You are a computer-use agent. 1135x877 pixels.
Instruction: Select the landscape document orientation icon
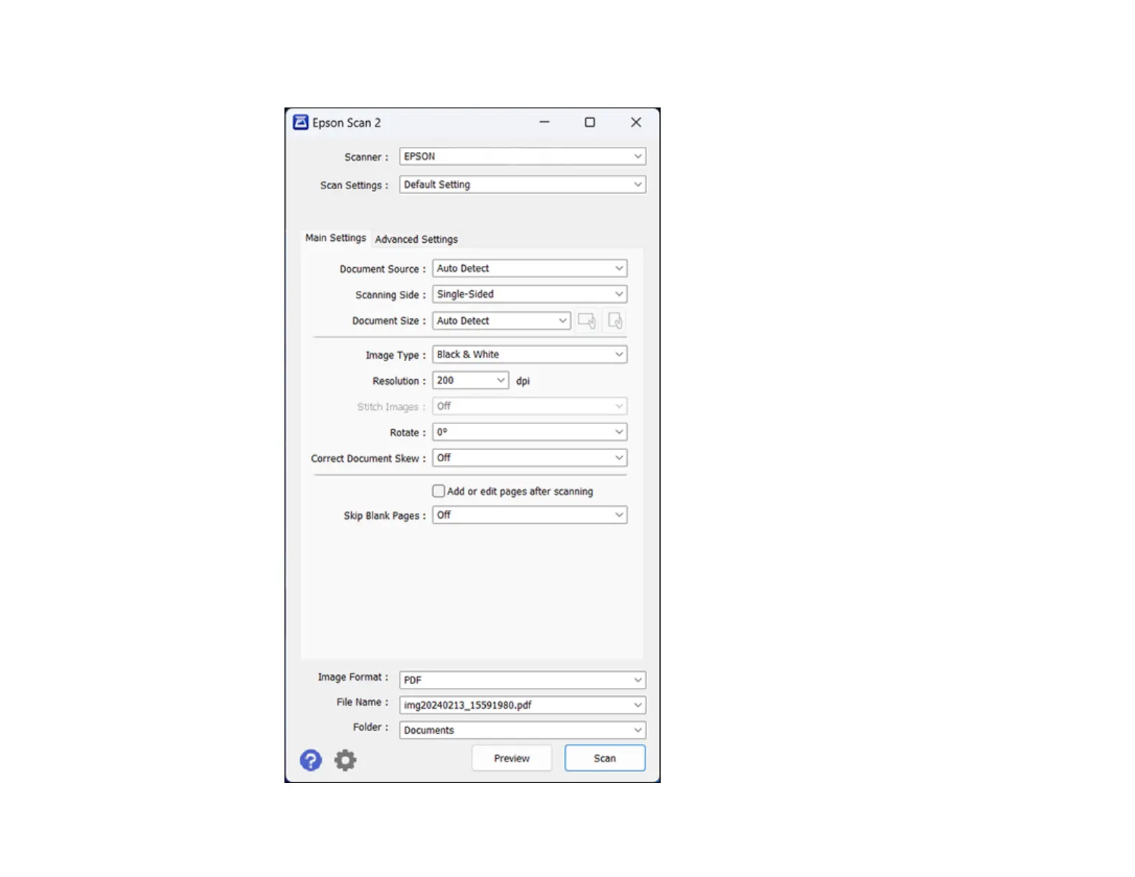[587, 320]
